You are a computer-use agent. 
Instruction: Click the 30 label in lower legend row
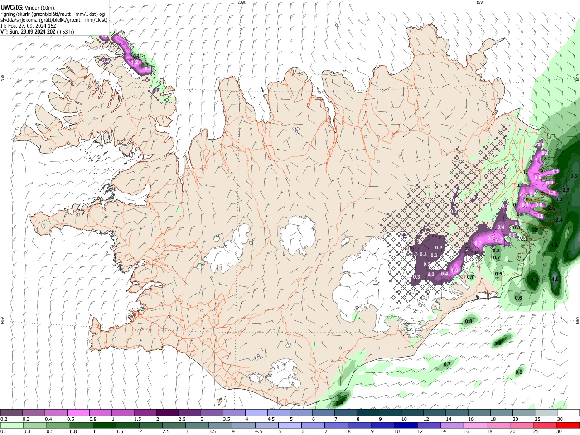tap(560, 432)
